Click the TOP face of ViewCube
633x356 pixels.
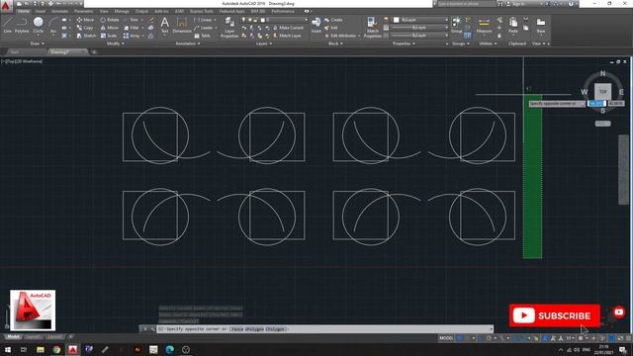602,92
